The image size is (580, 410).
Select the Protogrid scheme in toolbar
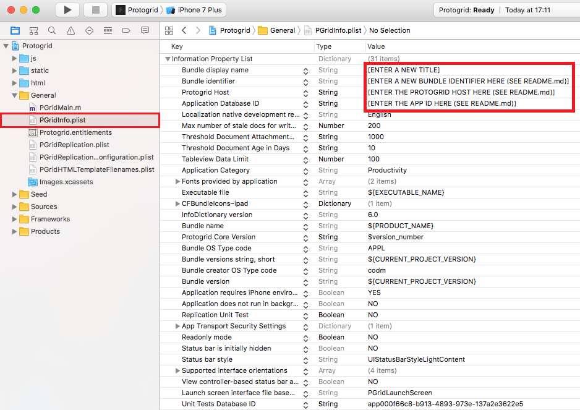click(138, 10)
